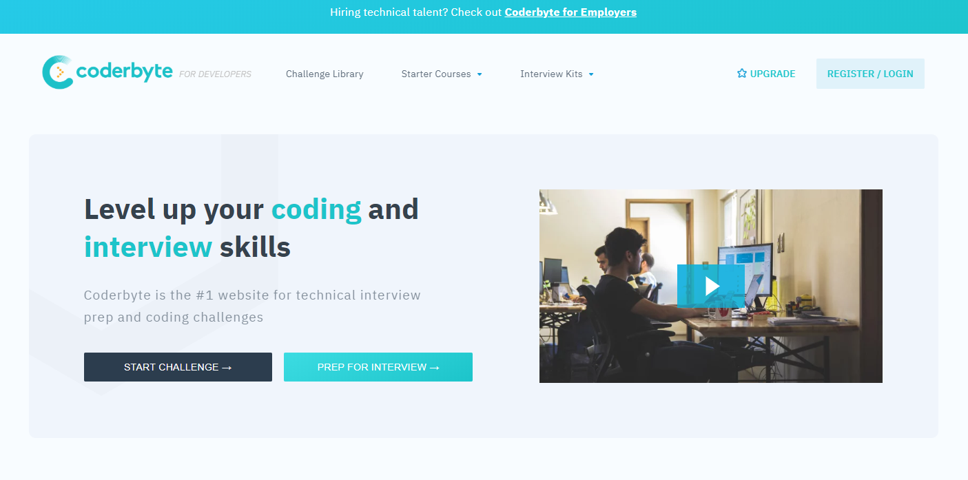Click the arrow icon inside START CHALLENGE
This screenshot has height=480, width=968.
228,367
